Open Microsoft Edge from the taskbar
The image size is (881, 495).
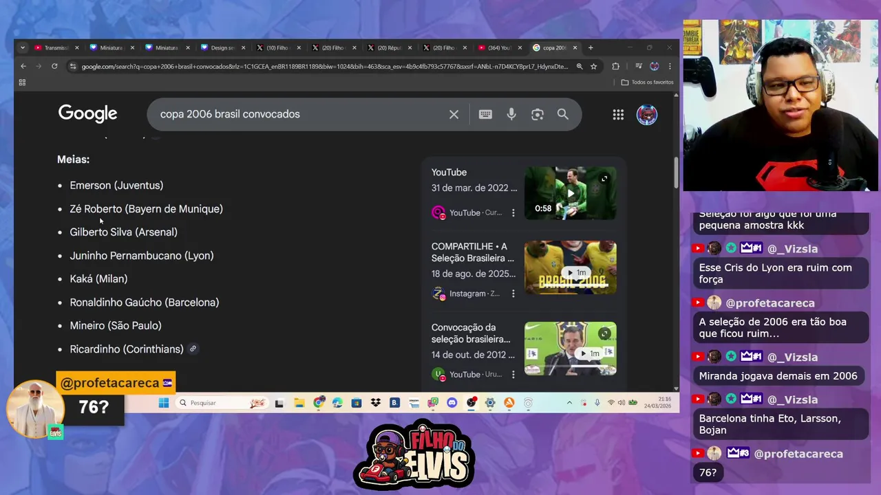pyautogui.click(x=337, y=403)
